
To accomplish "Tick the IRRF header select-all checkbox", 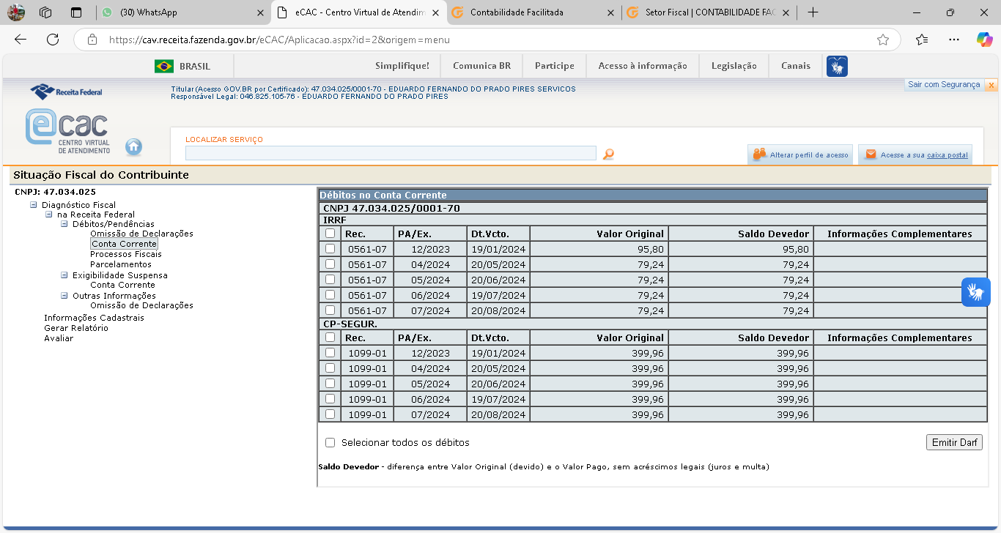I will tap(330, 234).
